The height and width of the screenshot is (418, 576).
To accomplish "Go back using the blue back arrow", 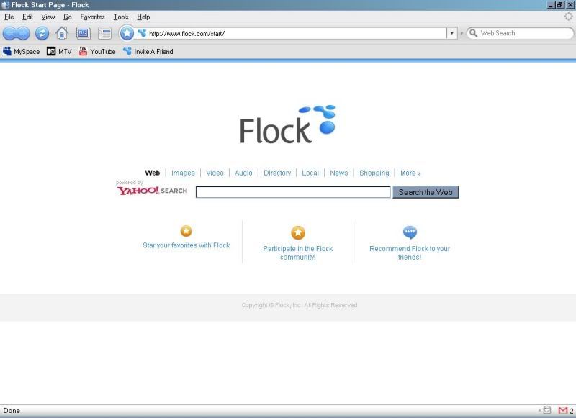I will click(x=9, y=33).
